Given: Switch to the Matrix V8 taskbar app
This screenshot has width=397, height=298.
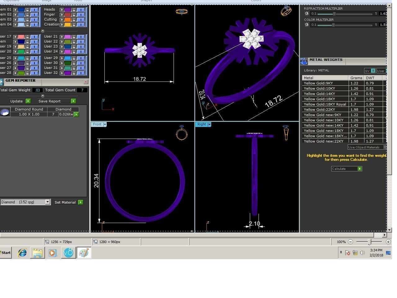Looking at the screenshot, I should (68, 253).
